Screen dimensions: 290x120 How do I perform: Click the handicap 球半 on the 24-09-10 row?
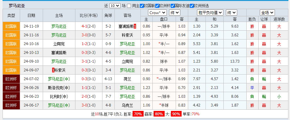[164, 61]
